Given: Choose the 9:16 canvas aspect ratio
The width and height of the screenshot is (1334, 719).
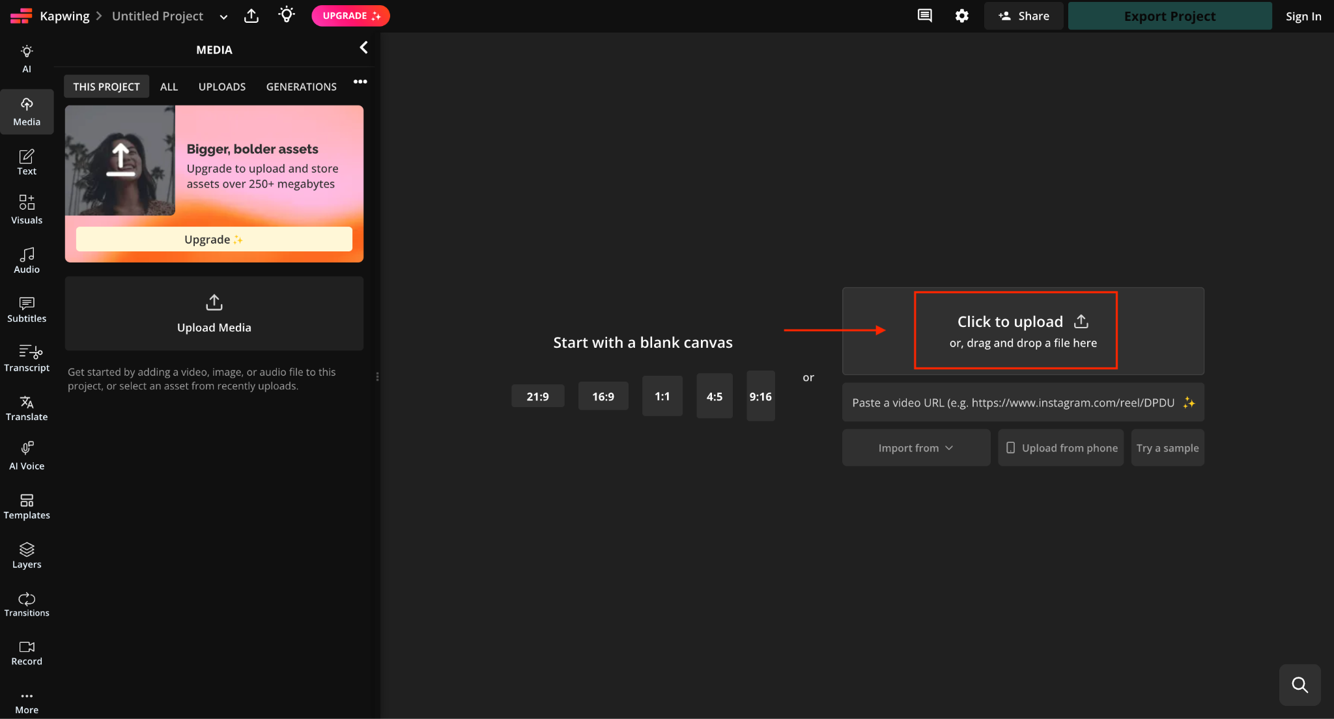Looking at the screenshot, I should [761, 396].
